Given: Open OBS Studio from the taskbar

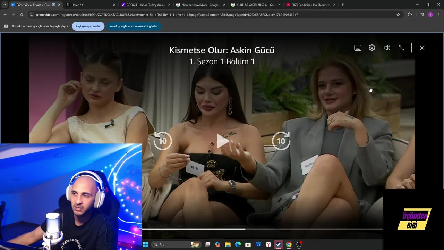Looking at the screenshot, I should click(x=299, y=244).
